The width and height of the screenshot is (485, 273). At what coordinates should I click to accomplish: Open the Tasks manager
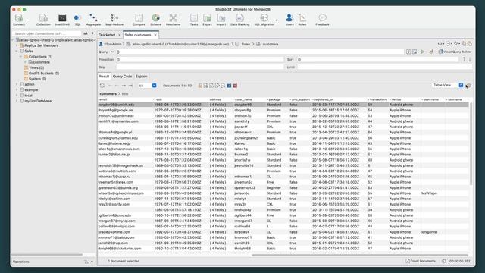click(x=194, y=20)
